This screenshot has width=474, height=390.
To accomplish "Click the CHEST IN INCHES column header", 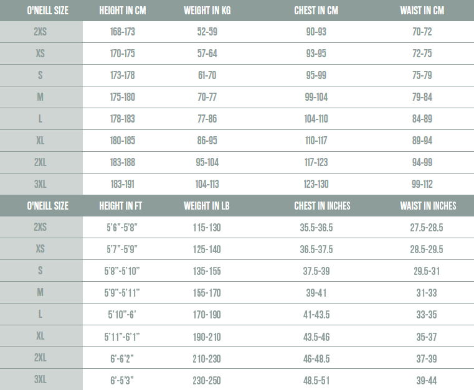I will [x=322, y=206].
